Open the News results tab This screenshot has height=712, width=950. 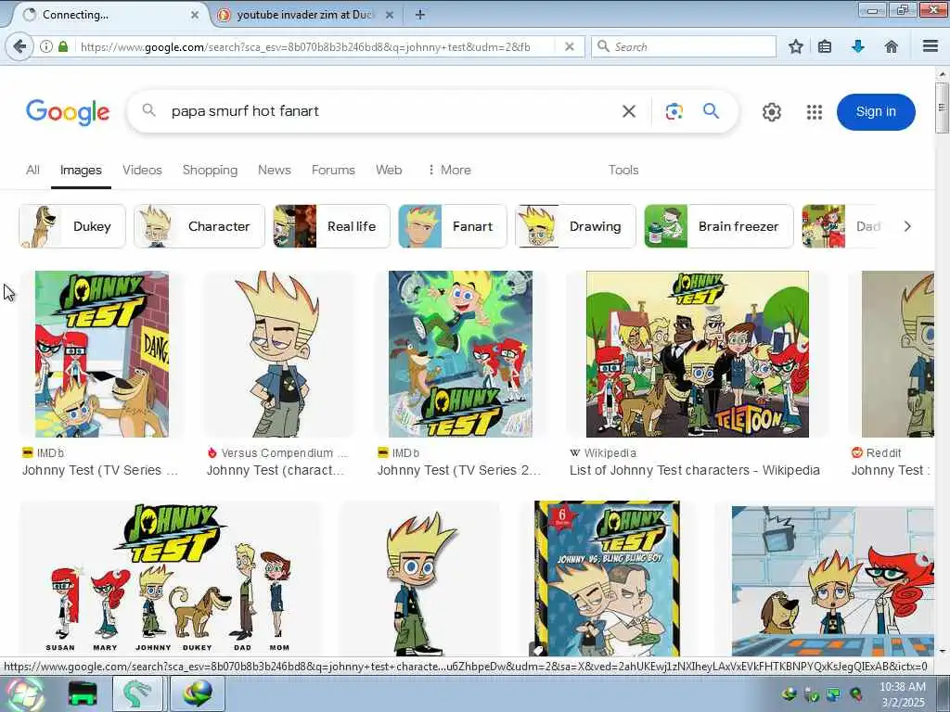[x=275, y=171]
